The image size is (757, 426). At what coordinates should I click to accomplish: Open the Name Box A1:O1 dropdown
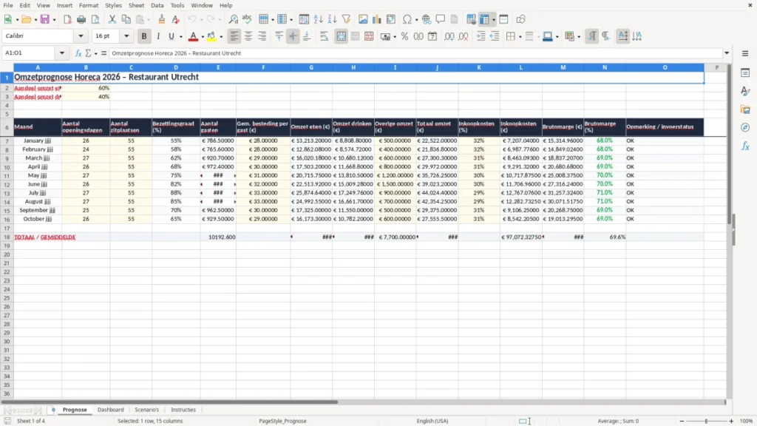click(x=62, y=53)
